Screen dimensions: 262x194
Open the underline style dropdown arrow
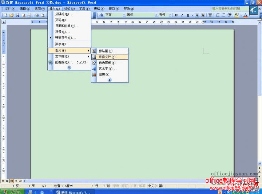click(192, 15)
